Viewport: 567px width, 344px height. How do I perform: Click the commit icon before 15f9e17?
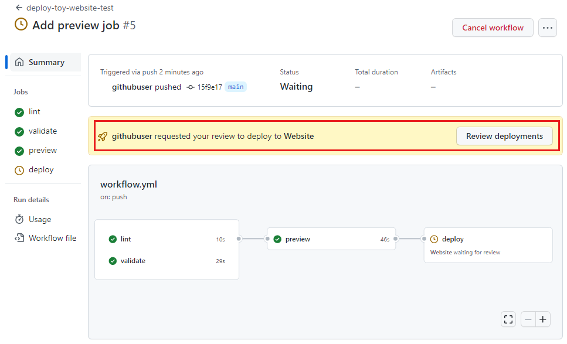click(x=191, y=87)
